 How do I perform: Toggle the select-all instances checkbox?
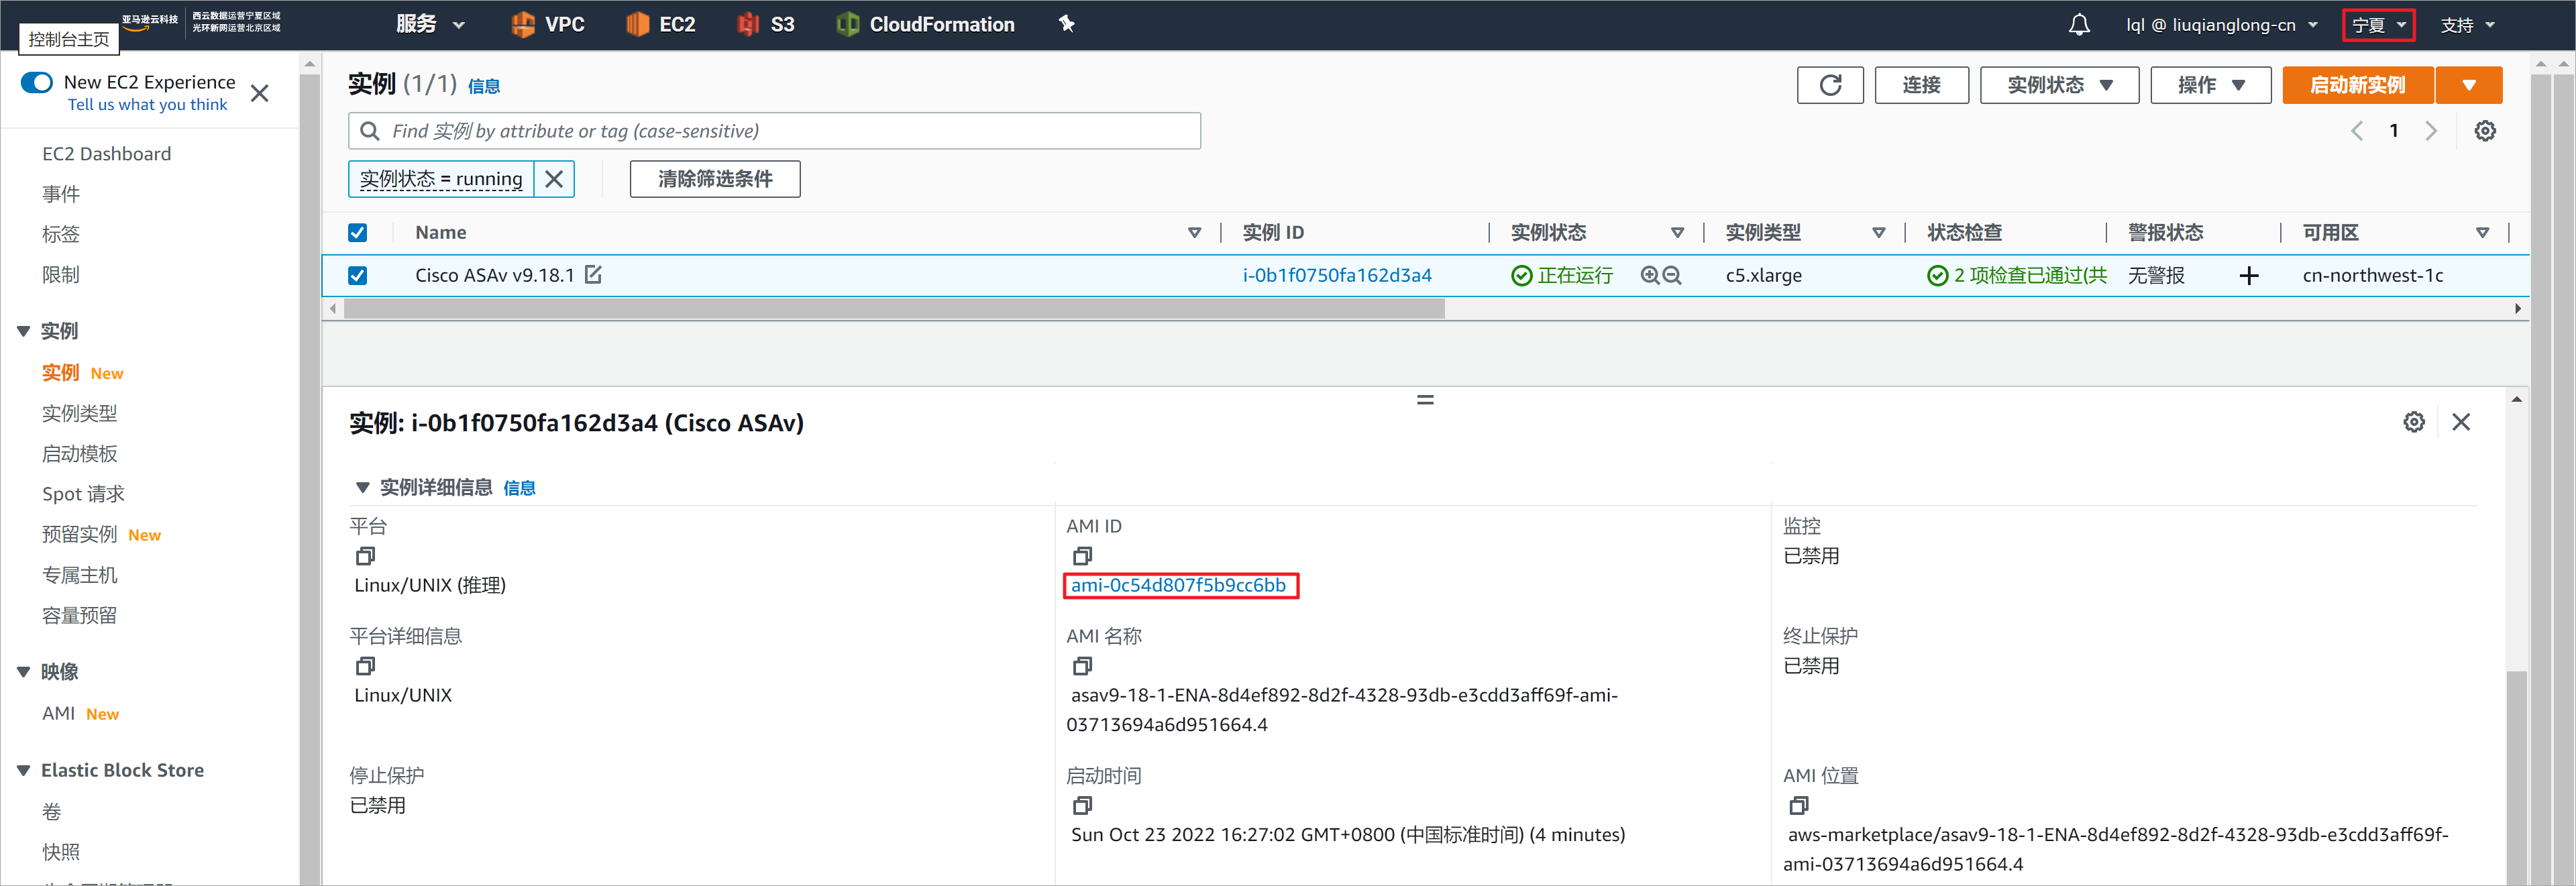click(357, 232)
